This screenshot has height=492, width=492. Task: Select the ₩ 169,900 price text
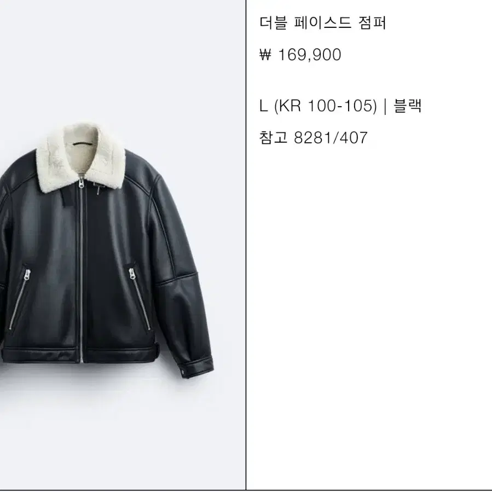click(x=300, y=55)
